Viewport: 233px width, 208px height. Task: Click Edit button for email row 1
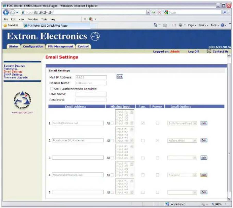(x=204, y=123)
